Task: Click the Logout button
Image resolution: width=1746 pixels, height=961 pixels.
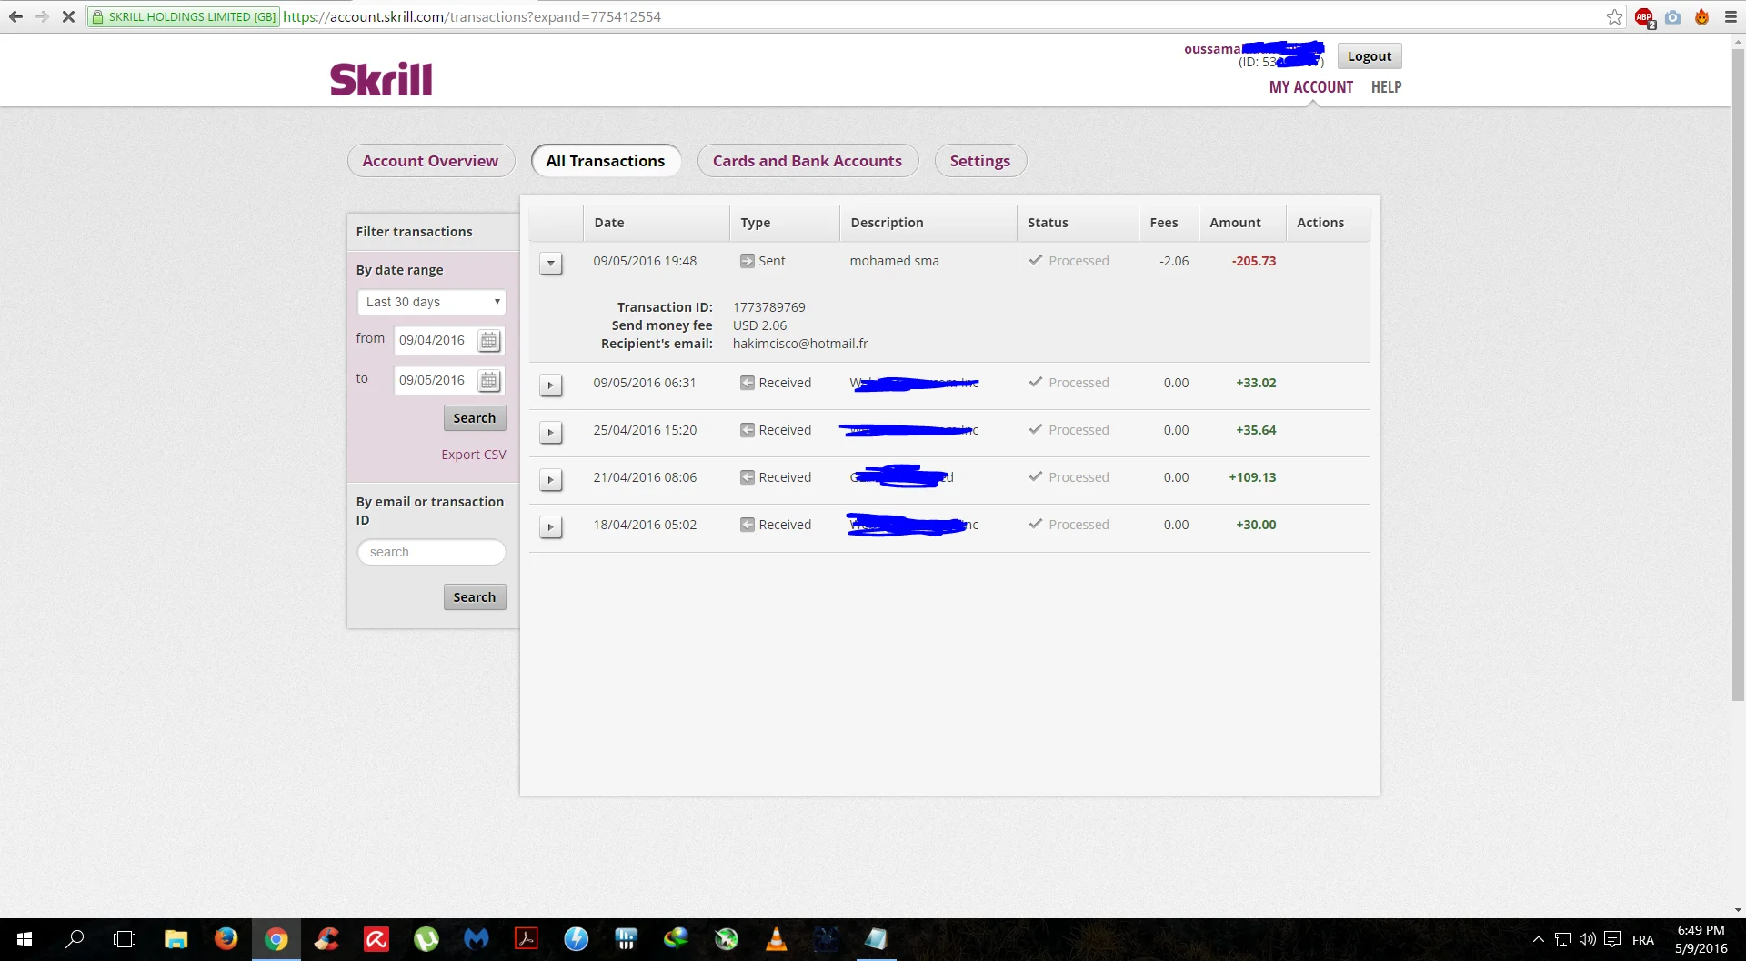Action: click(1369, 56)
